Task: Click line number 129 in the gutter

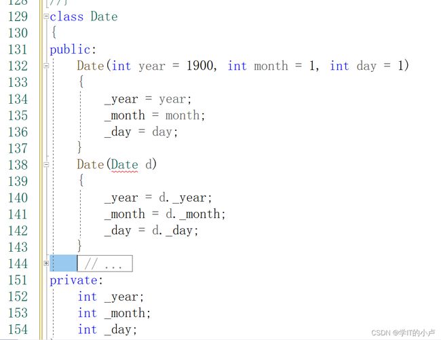Action: (x=18, y=16)
